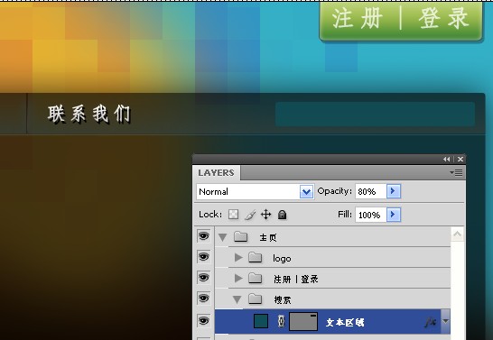Click the Fill label

(x=345, y=215)
